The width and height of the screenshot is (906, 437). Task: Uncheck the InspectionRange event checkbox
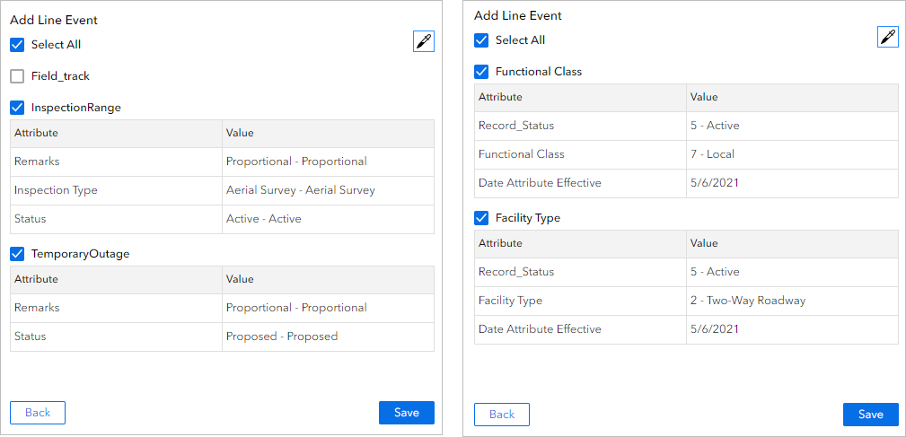tap(17, 108)
